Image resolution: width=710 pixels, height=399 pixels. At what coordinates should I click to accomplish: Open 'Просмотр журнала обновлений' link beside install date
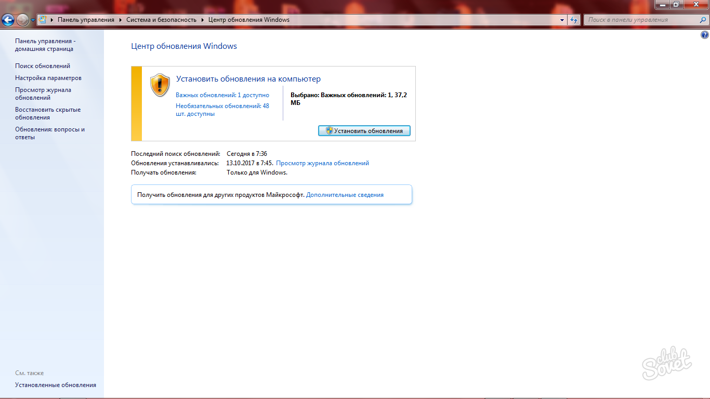[x=322, y=163]
